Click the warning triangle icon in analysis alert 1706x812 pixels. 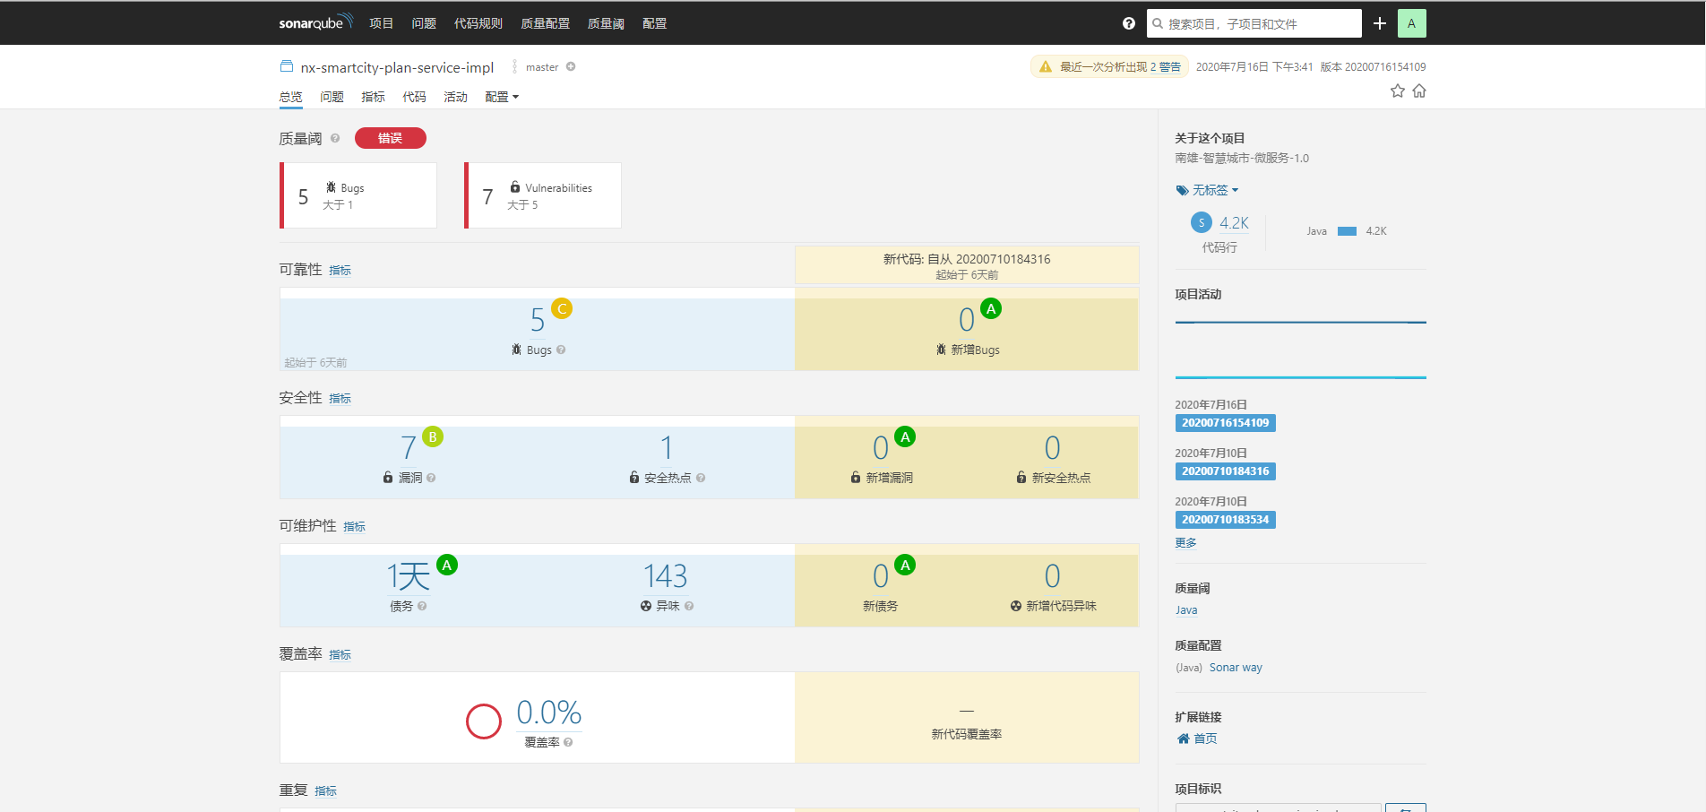click(x=1046, y=66)
